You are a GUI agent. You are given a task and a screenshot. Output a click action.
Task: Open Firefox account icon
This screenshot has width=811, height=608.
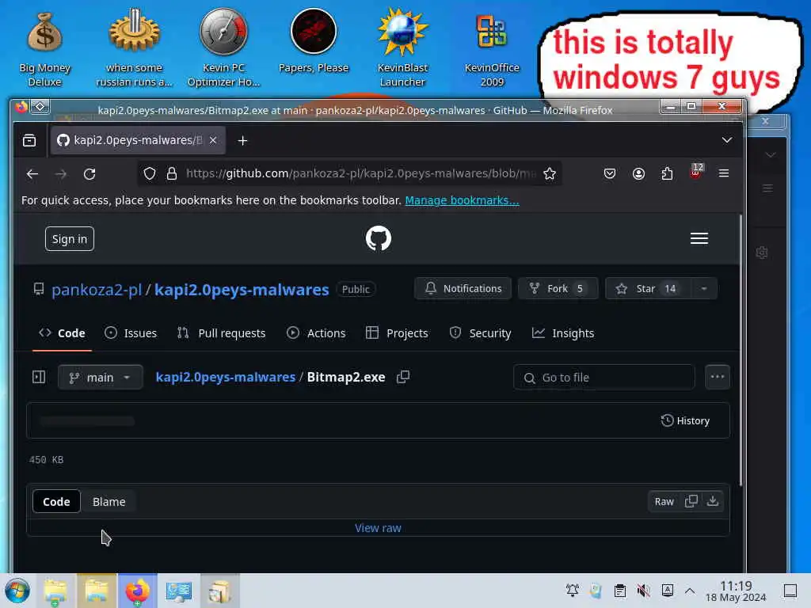(639, 173)
